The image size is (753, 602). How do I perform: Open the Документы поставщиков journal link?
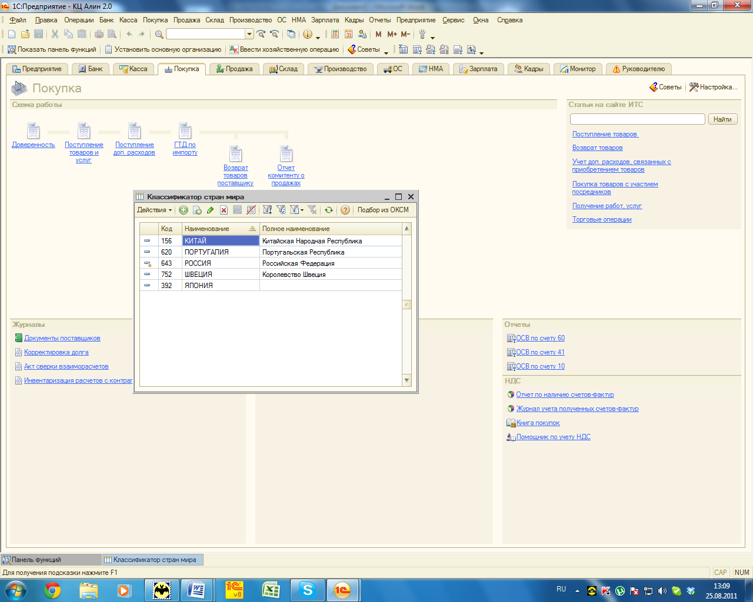coord(62,339)
